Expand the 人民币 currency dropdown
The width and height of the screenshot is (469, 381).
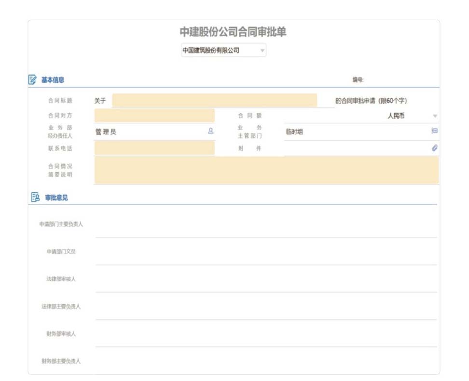435,116
